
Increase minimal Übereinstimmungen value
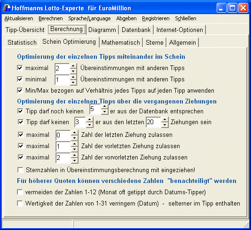73,77
